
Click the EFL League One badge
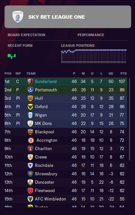click(18, 17)
